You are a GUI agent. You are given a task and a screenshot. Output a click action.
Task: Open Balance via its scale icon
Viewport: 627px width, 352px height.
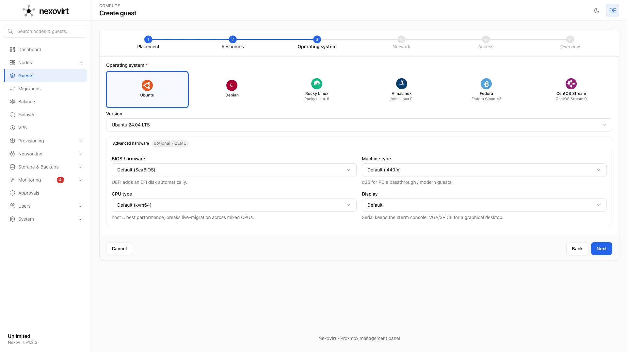tap(12, 102)
